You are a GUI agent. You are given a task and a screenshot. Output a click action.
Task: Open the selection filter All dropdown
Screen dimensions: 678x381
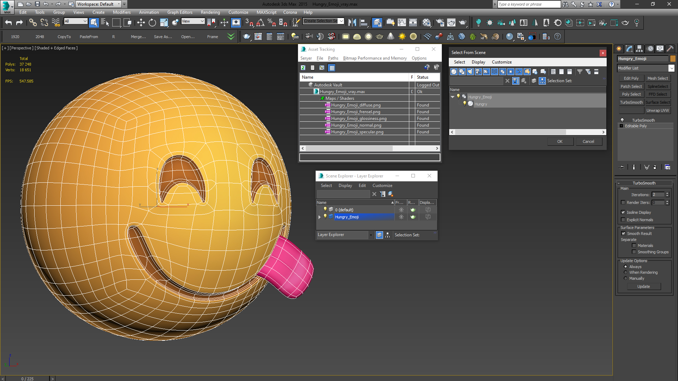point(76,21)
